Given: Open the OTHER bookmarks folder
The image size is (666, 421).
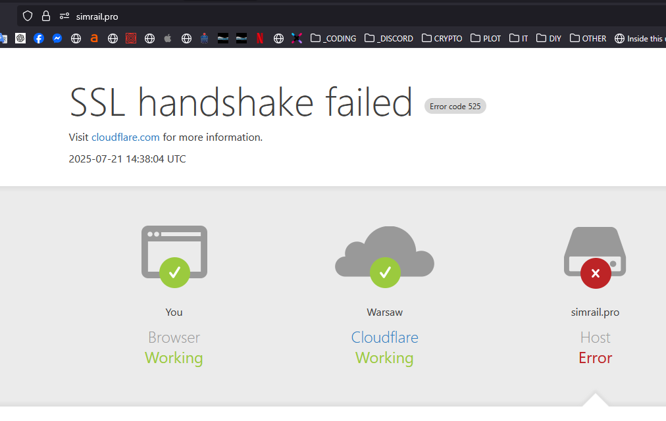Looking at the screenshot, I should [x=588, y=38].
